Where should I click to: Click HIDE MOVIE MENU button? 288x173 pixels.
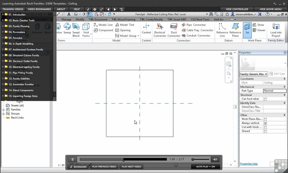271,9
